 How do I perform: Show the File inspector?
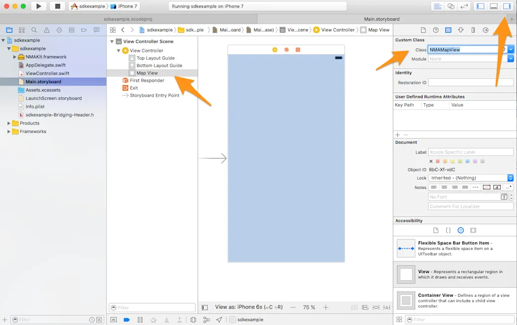click(x=424, y=30)
